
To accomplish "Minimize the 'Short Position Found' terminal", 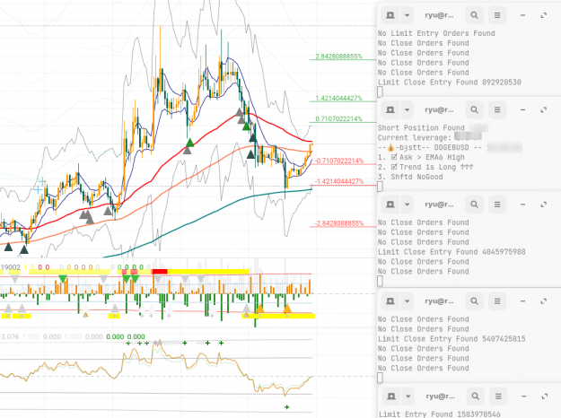I will [x=522, y=109].
